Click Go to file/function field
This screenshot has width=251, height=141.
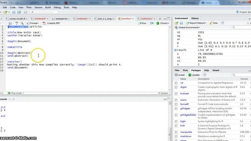click(44, 12)
